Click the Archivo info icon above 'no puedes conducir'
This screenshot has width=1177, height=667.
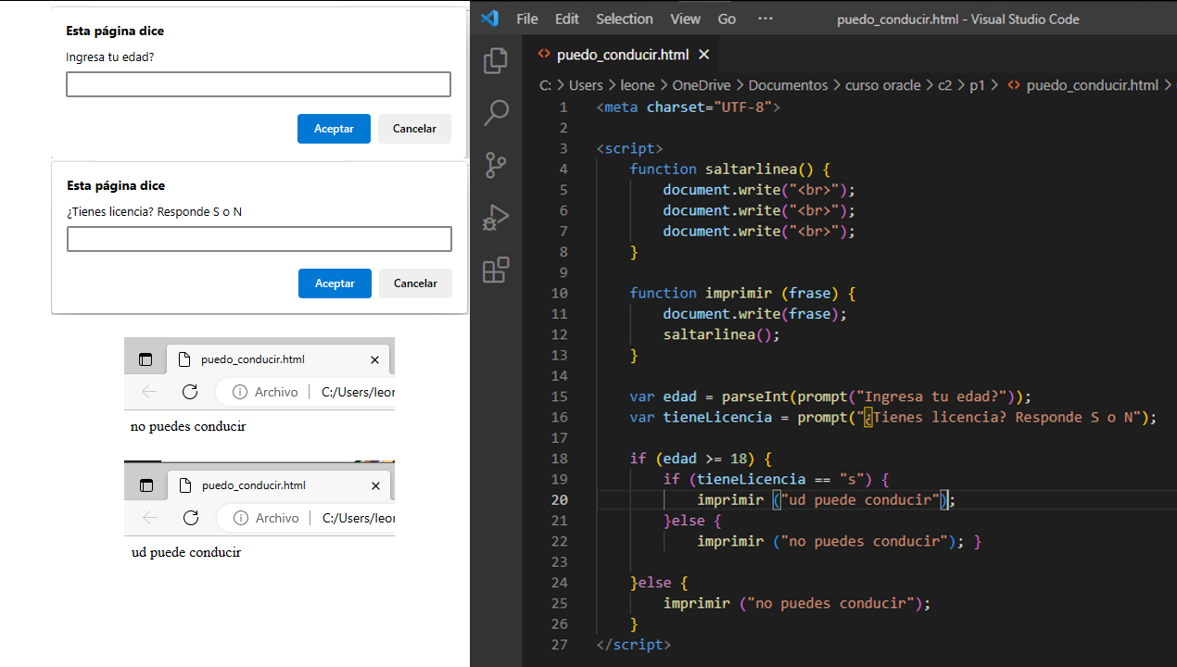tap(240, 392)
